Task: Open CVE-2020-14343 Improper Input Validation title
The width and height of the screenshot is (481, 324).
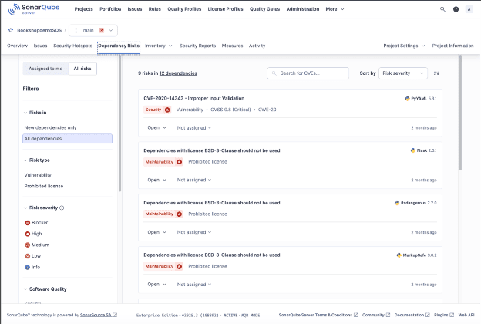Action: coord(194,98)
